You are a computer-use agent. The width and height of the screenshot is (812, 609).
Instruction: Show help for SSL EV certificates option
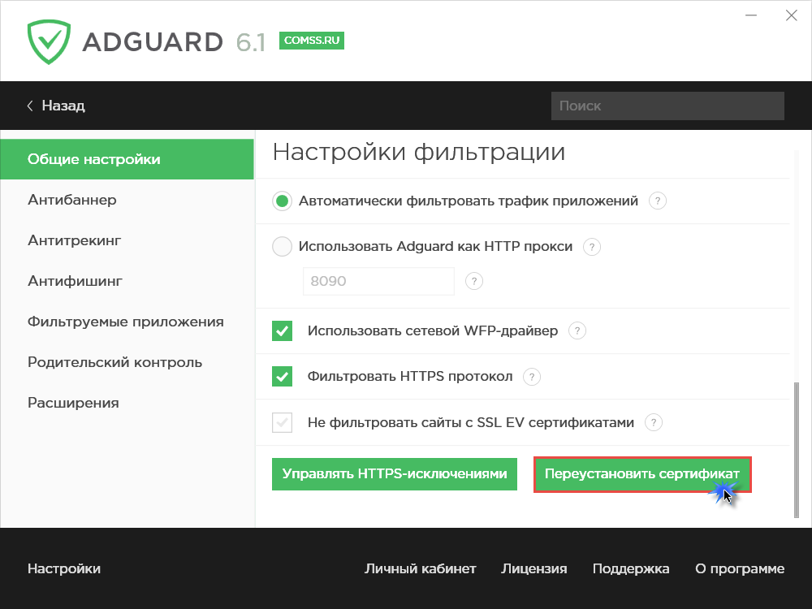[653, 422]
